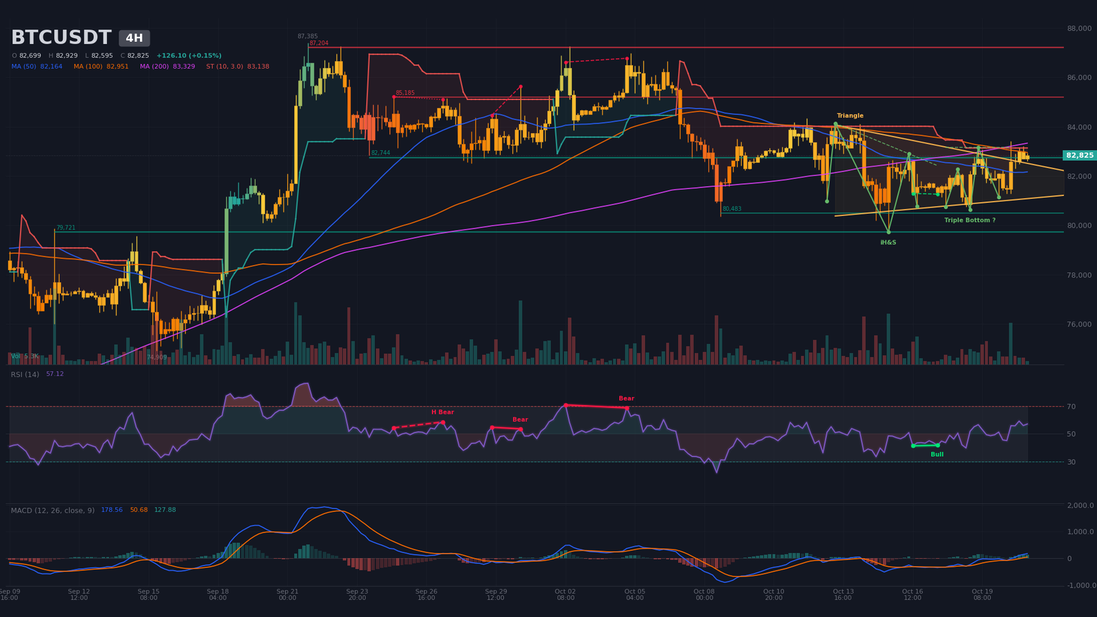Click the 70 overbought level on RSI axis
The image size is (1097, 617).
1071,407
